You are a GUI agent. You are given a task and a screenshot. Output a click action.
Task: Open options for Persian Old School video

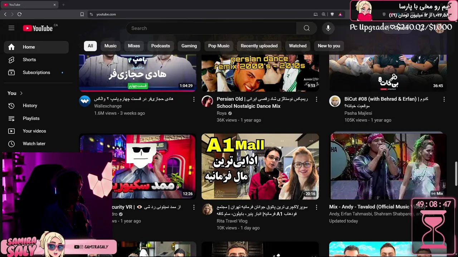click(316, 99)
